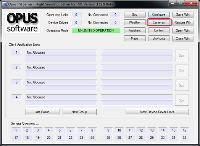
Task: Click the Client App Links count field
Action: coord(76,15)
